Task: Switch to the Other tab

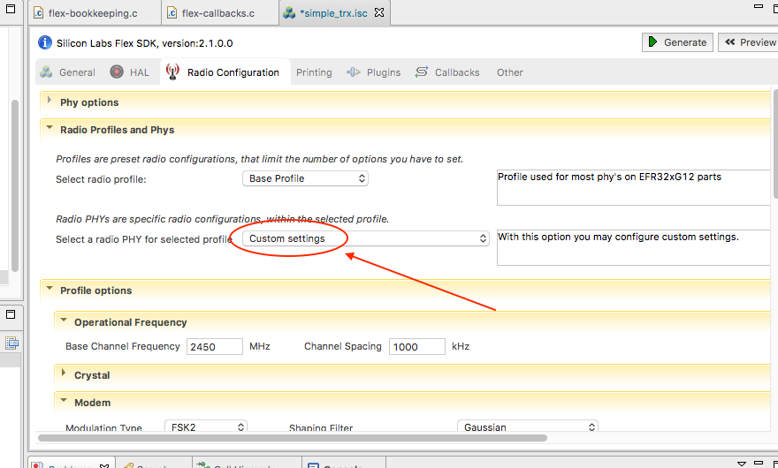Action: coord(509,72)
